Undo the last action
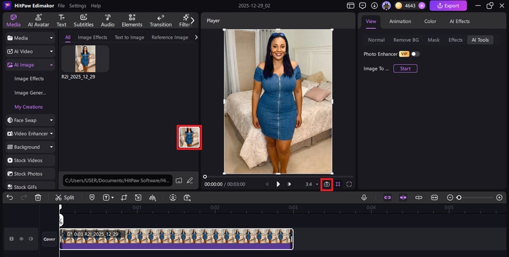 click(x=10, y=197)
